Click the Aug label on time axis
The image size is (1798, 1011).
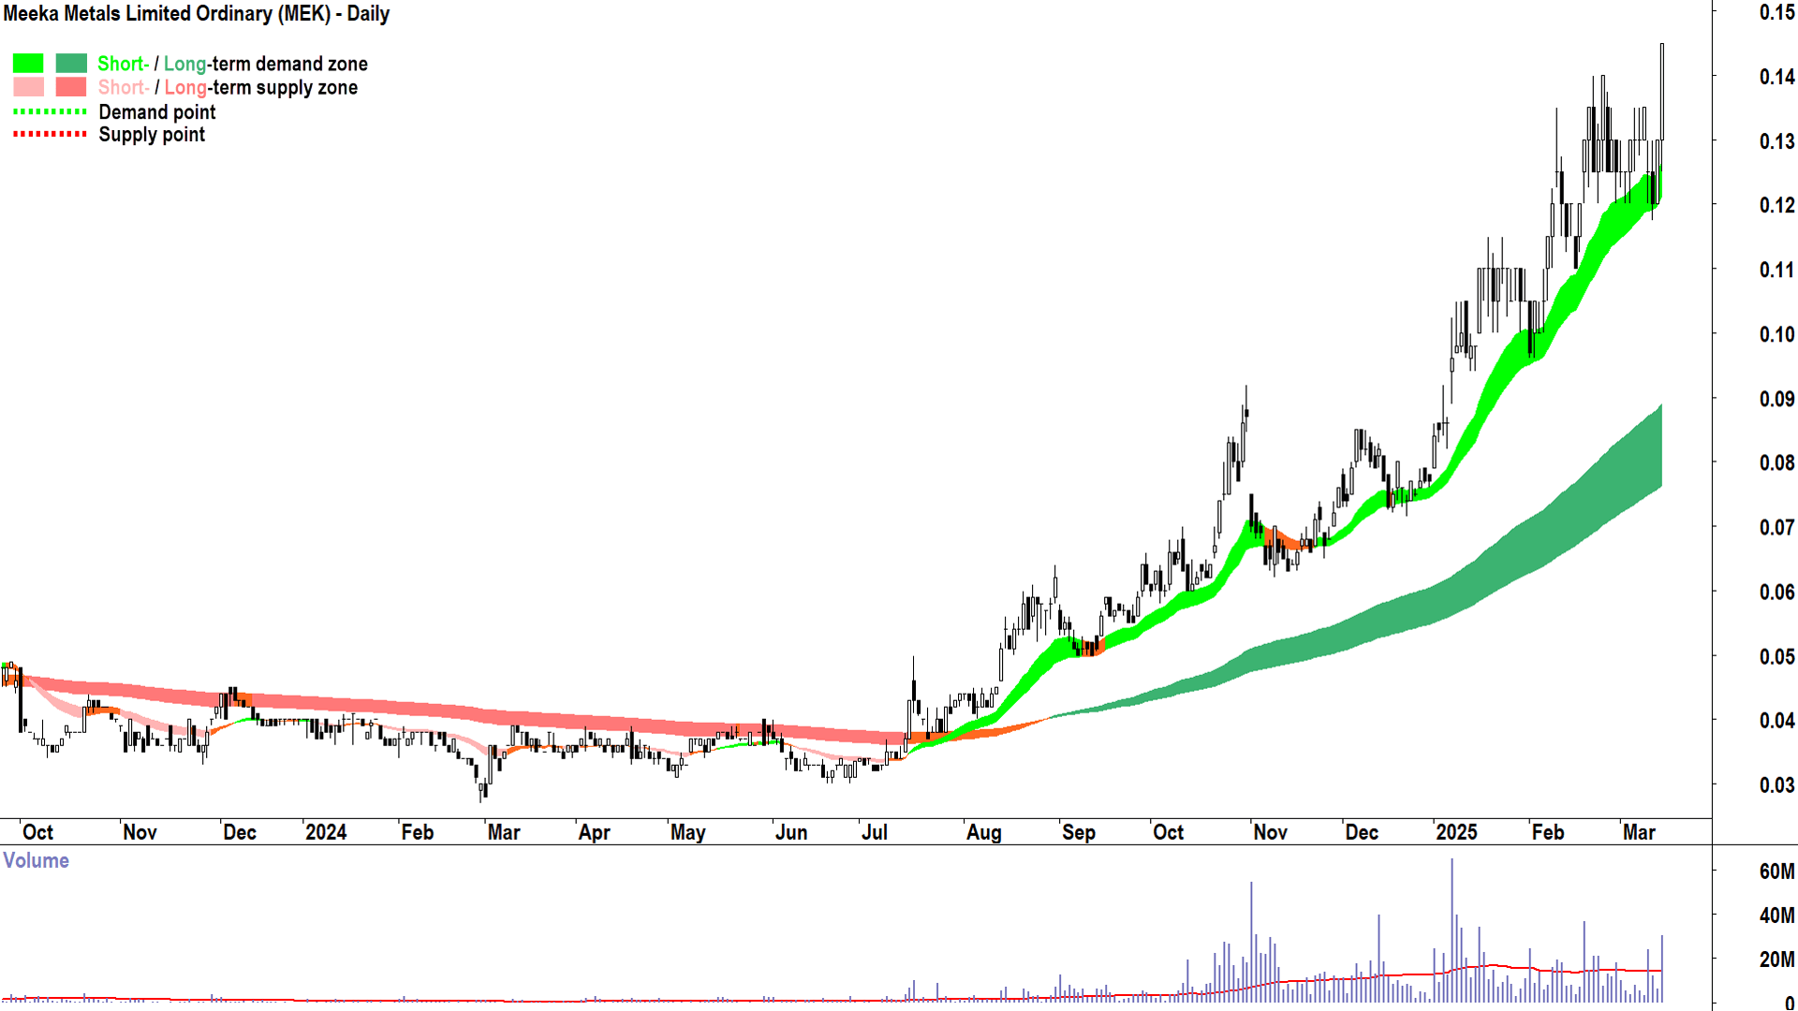point(983,832)
